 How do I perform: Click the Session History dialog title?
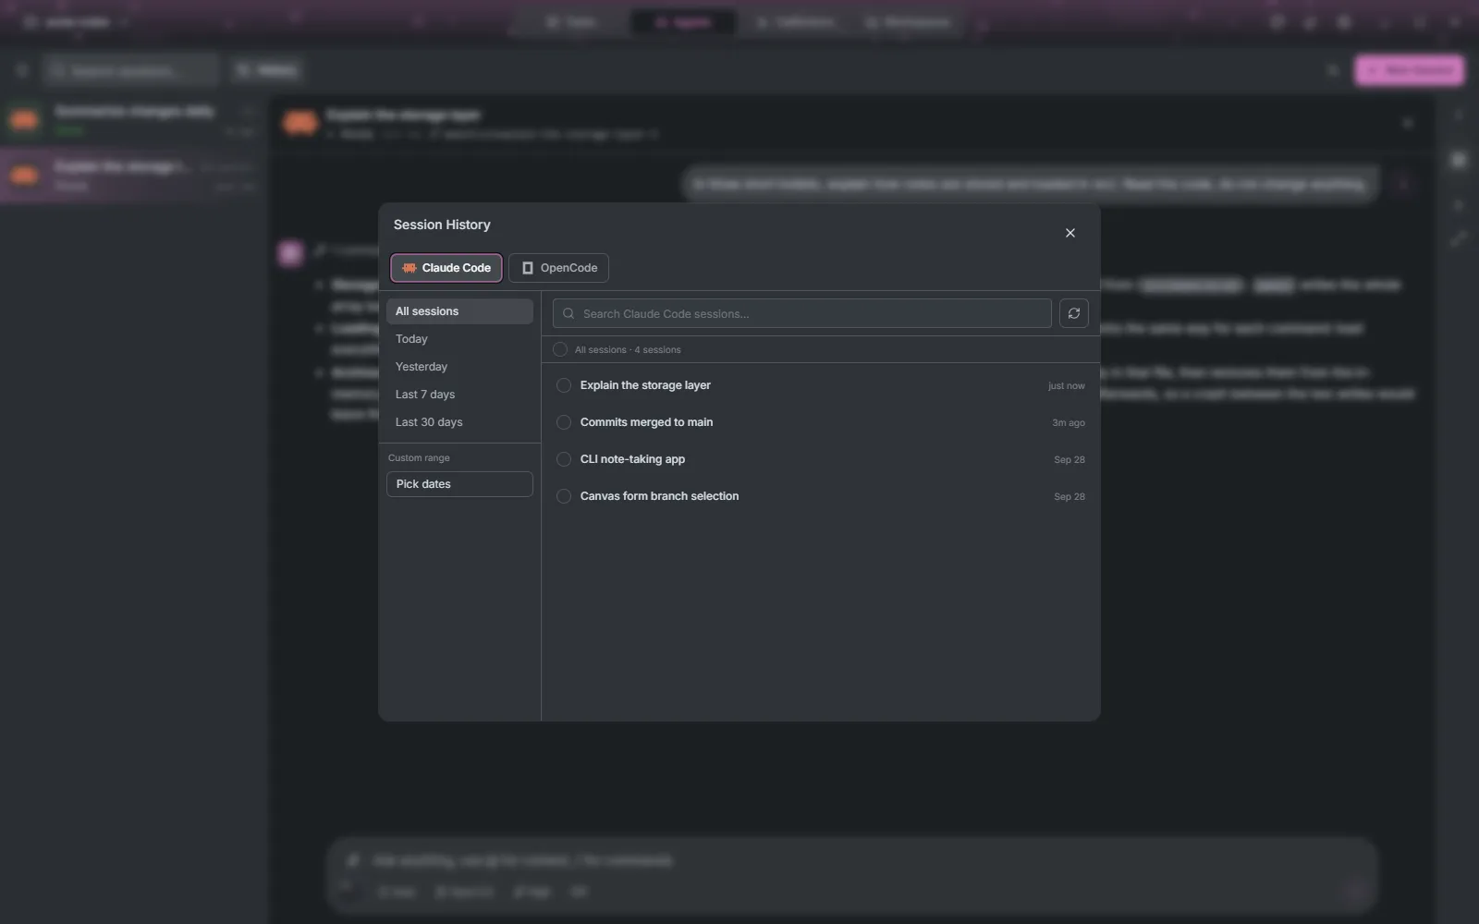442,225
